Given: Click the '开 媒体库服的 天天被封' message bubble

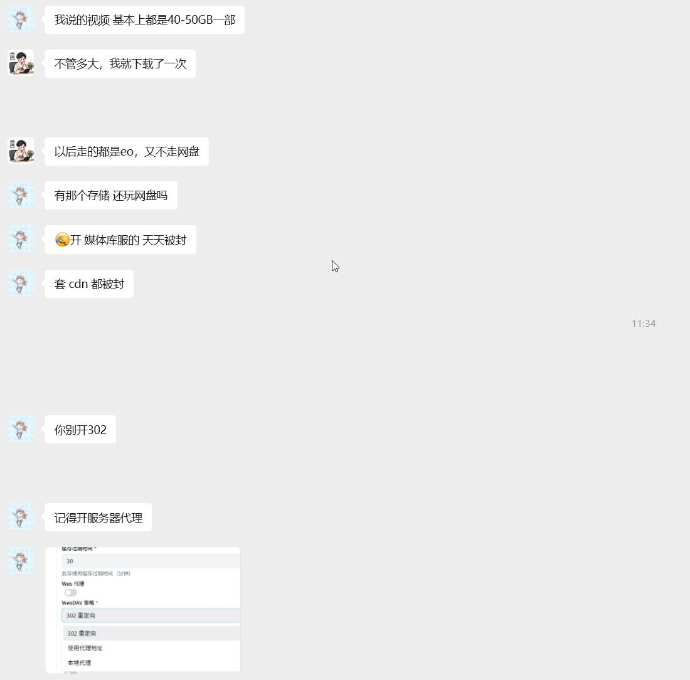Looking at the screenshot, I should tap(120, 240).
